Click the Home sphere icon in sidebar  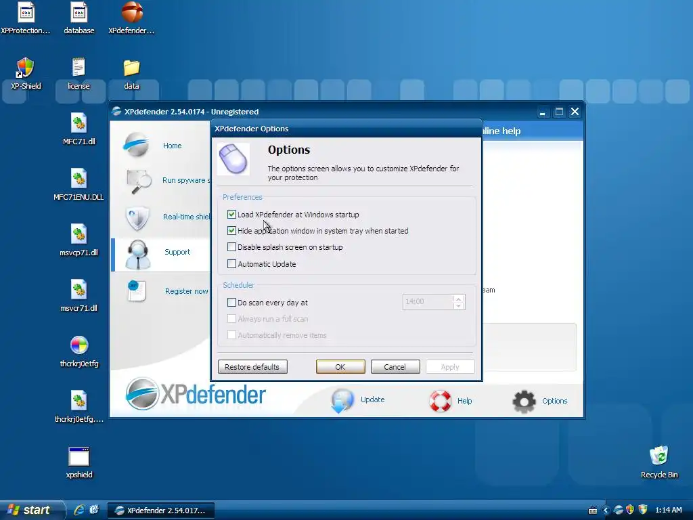(137, 145)
